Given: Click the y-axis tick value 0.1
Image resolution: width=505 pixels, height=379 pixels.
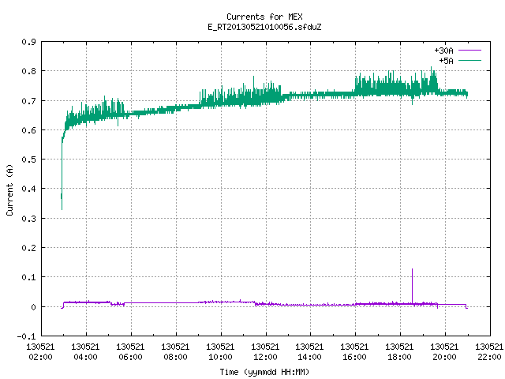Looking at the screenshot, I should pyautogui.click(x=28, y=277).
